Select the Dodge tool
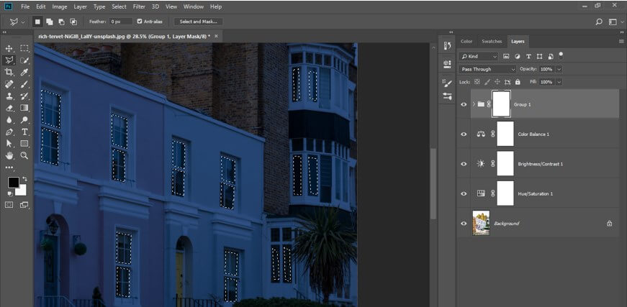 (x=24, y=120)
